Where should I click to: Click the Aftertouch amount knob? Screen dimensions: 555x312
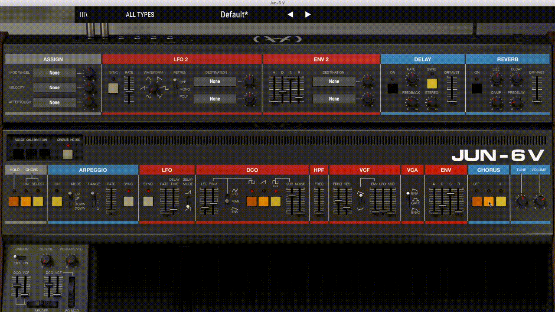[89, 102]
